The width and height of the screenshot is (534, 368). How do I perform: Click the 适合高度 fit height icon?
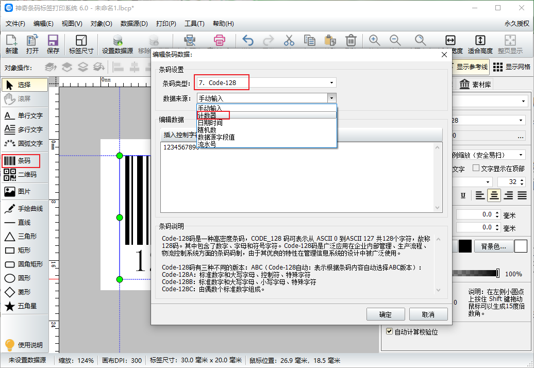480,44
